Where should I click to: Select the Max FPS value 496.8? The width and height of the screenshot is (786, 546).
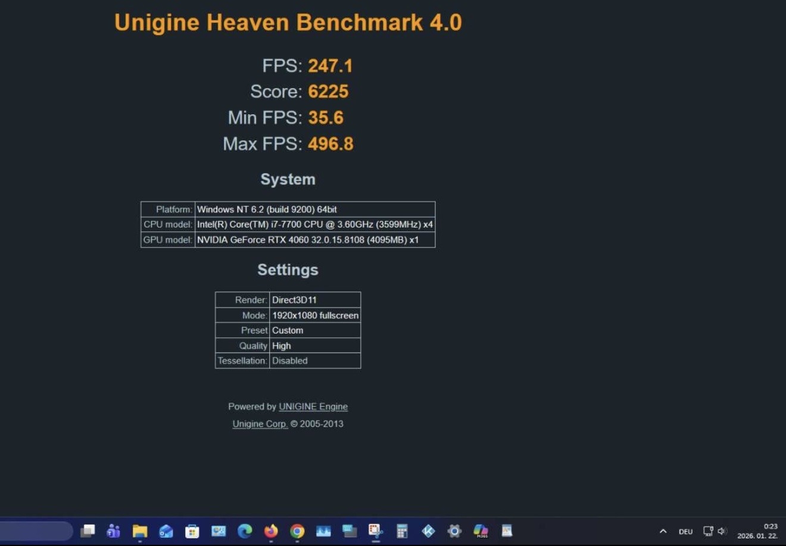click(x=330, y=144)
